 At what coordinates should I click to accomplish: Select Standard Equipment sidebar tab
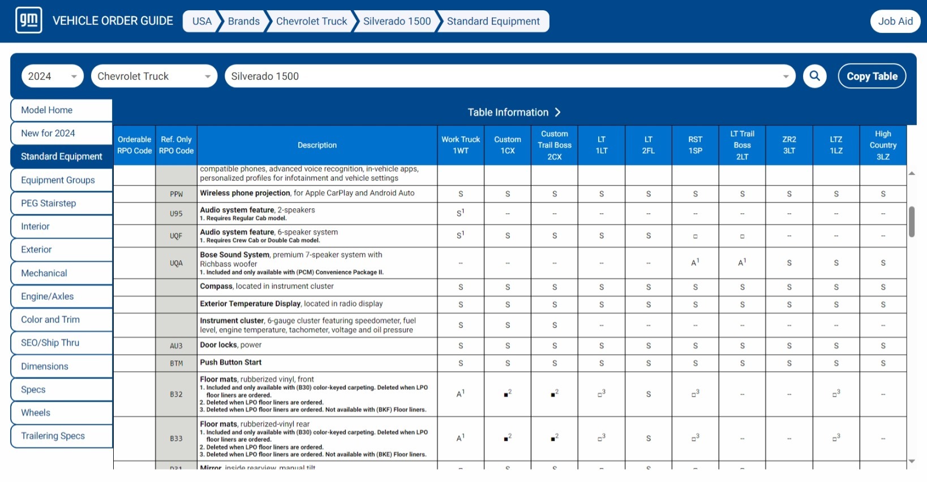(62, 157)
